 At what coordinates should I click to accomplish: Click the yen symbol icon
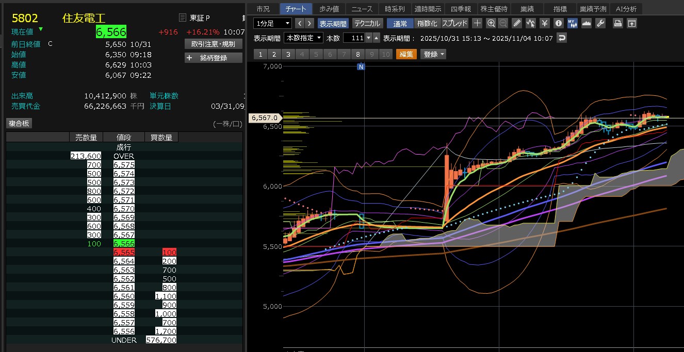pos(544,23)
